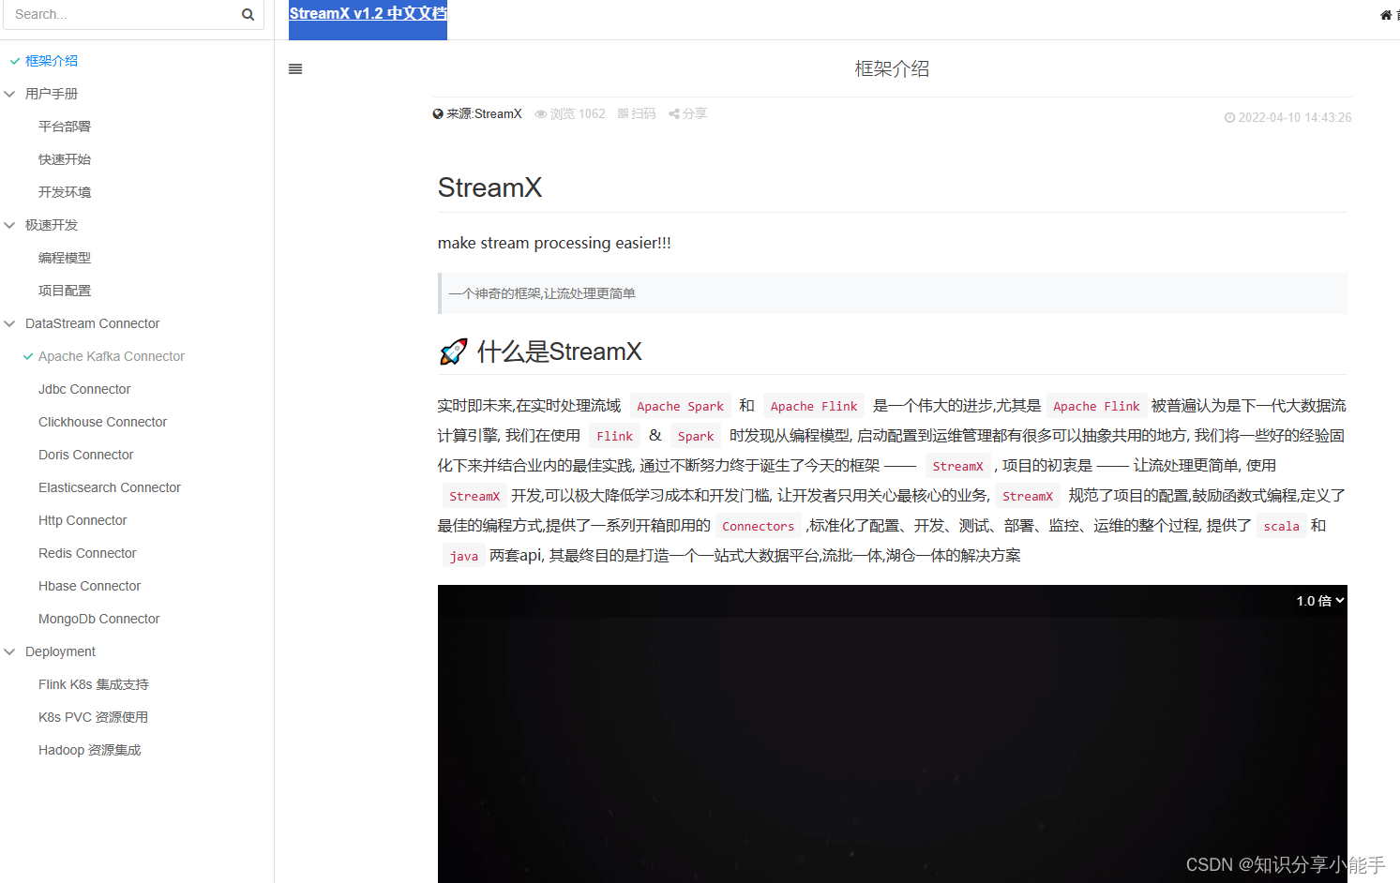Screen dimensions: 1400x883
Task: Collapse the Deployment section chevron
Action: coord(10,651)
